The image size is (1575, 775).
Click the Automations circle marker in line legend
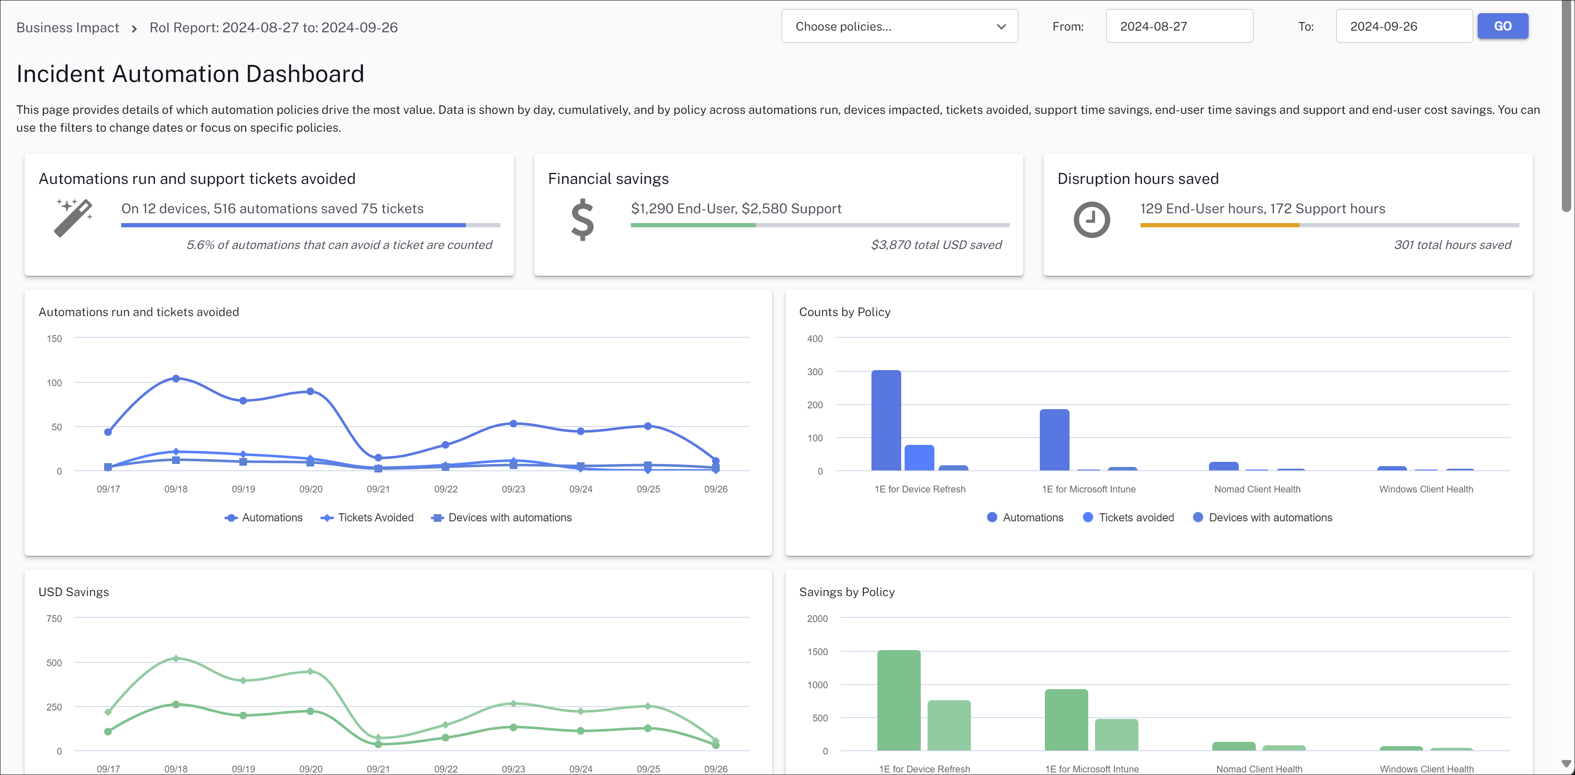pos(231,518)
